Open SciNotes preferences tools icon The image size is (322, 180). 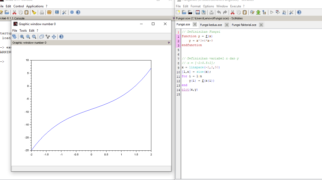pyautogui.click(x=291, y=12)
